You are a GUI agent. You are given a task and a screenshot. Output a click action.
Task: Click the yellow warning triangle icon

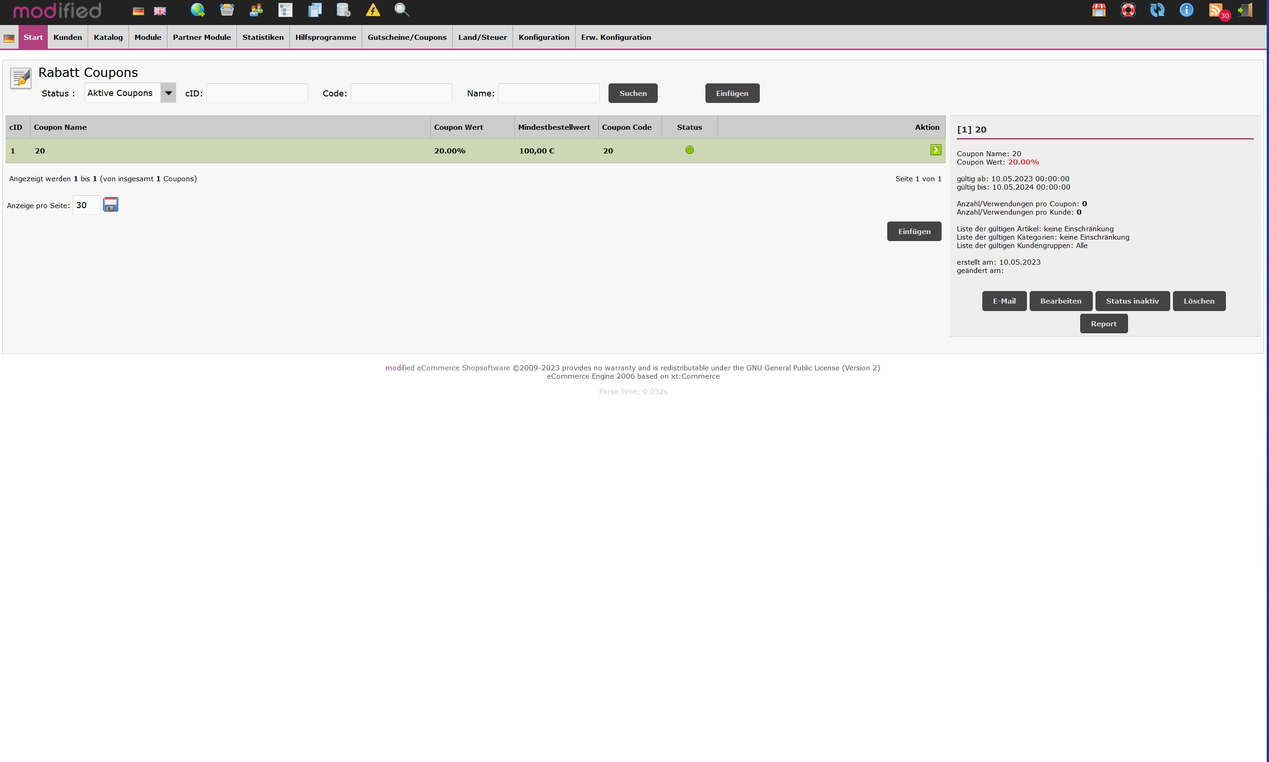(372, 10)
